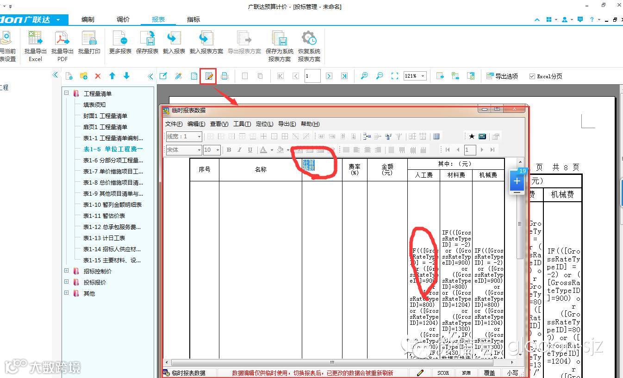The width and height of the screenshot is (623, 378).
Task: Open the 查看(V) menu
Action: (x=219, y=124)
